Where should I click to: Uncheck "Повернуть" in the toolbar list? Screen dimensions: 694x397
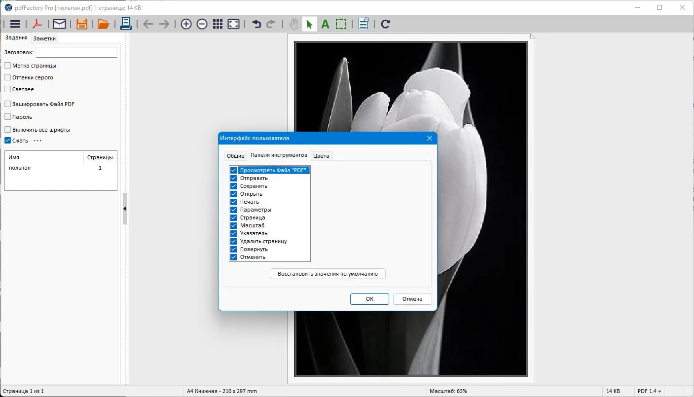[234, 249]
